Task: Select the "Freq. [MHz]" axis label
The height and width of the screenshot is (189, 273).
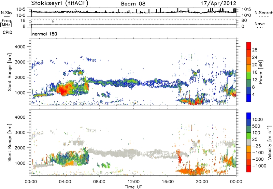Action: tap(6, 23)
